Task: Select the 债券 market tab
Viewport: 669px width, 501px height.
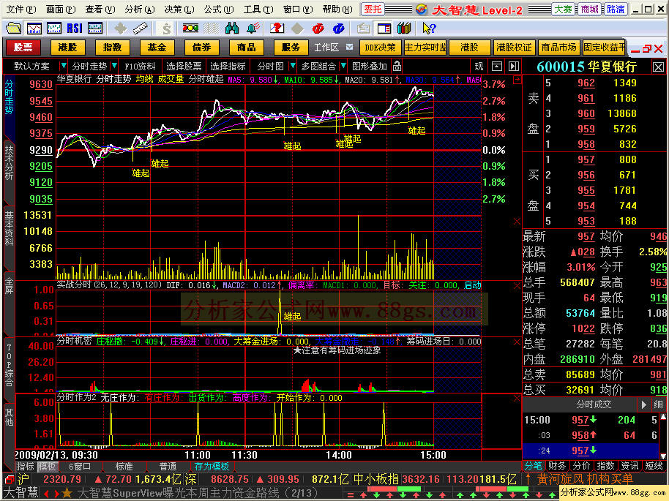Action: click(x=202, y=48)
